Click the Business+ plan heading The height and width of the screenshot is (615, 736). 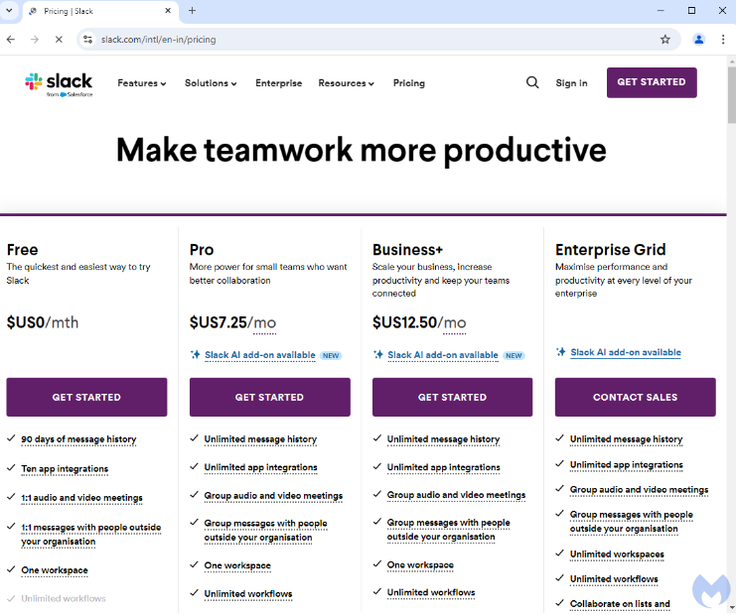pos(407,250)
